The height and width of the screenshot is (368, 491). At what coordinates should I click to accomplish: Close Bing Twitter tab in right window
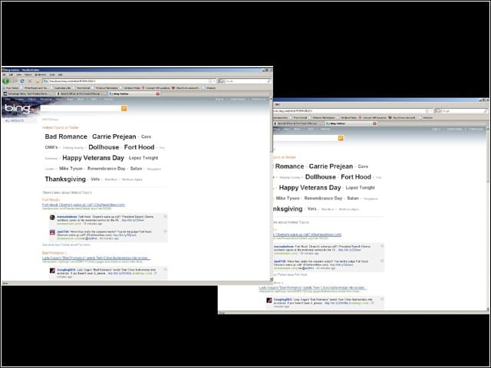click(x=374, y=123)
